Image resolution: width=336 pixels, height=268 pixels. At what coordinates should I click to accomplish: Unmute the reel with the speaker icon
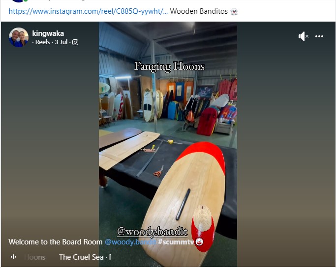pos(303,36)
